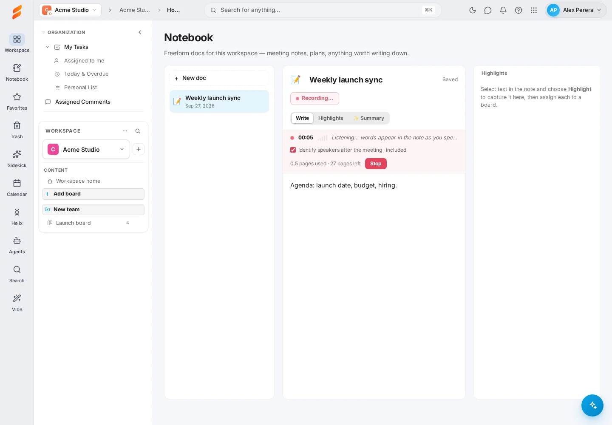Open the help question mark icon
Screen dimensions: 612x425
point(518,10)
